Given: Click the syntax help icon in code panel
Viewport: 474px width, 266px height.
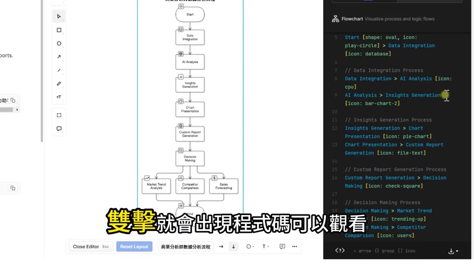Looking at the screenshot, I should 340,250.
